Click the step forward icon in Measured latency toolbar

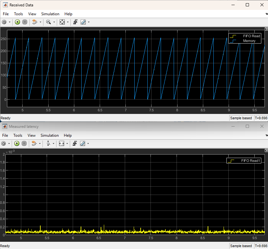click(34, 144)
